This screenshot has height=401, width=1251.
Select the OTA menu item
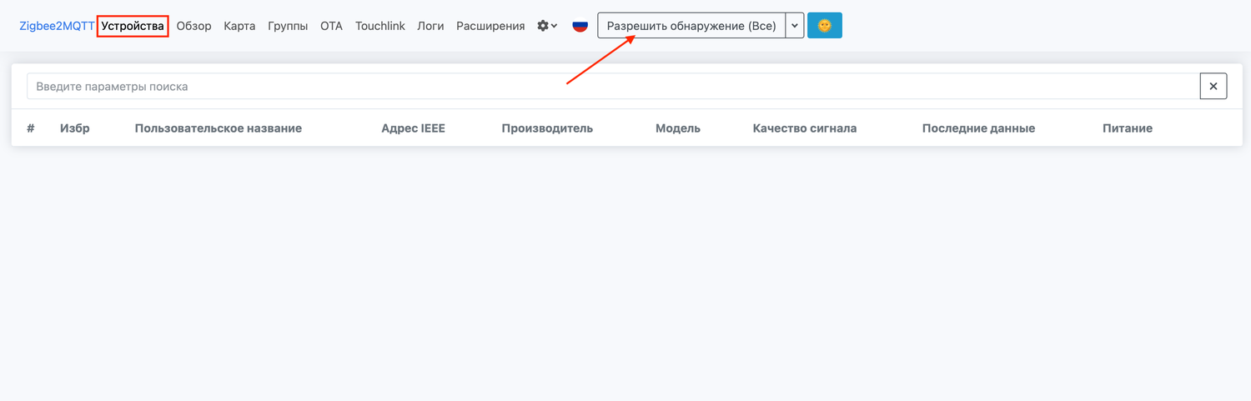[331, 26]
